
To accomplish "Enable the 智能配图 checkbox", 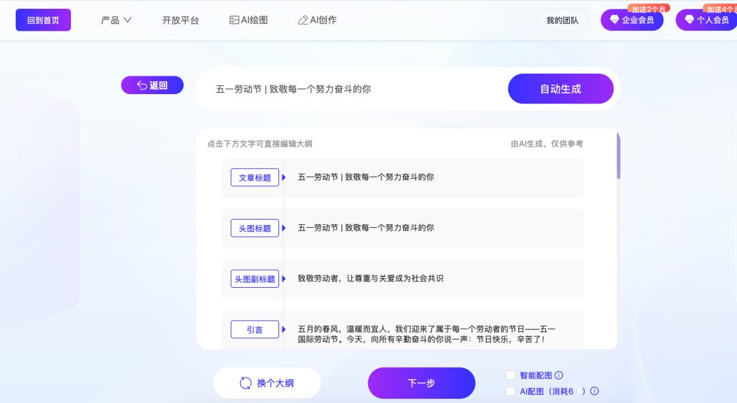I will [510, 375].
